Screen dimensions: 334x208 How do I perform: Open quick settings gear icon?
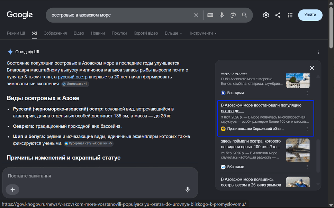266,15
